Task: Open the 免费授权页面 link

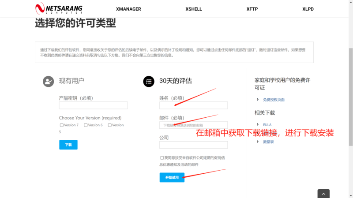Action: point(274,100)
